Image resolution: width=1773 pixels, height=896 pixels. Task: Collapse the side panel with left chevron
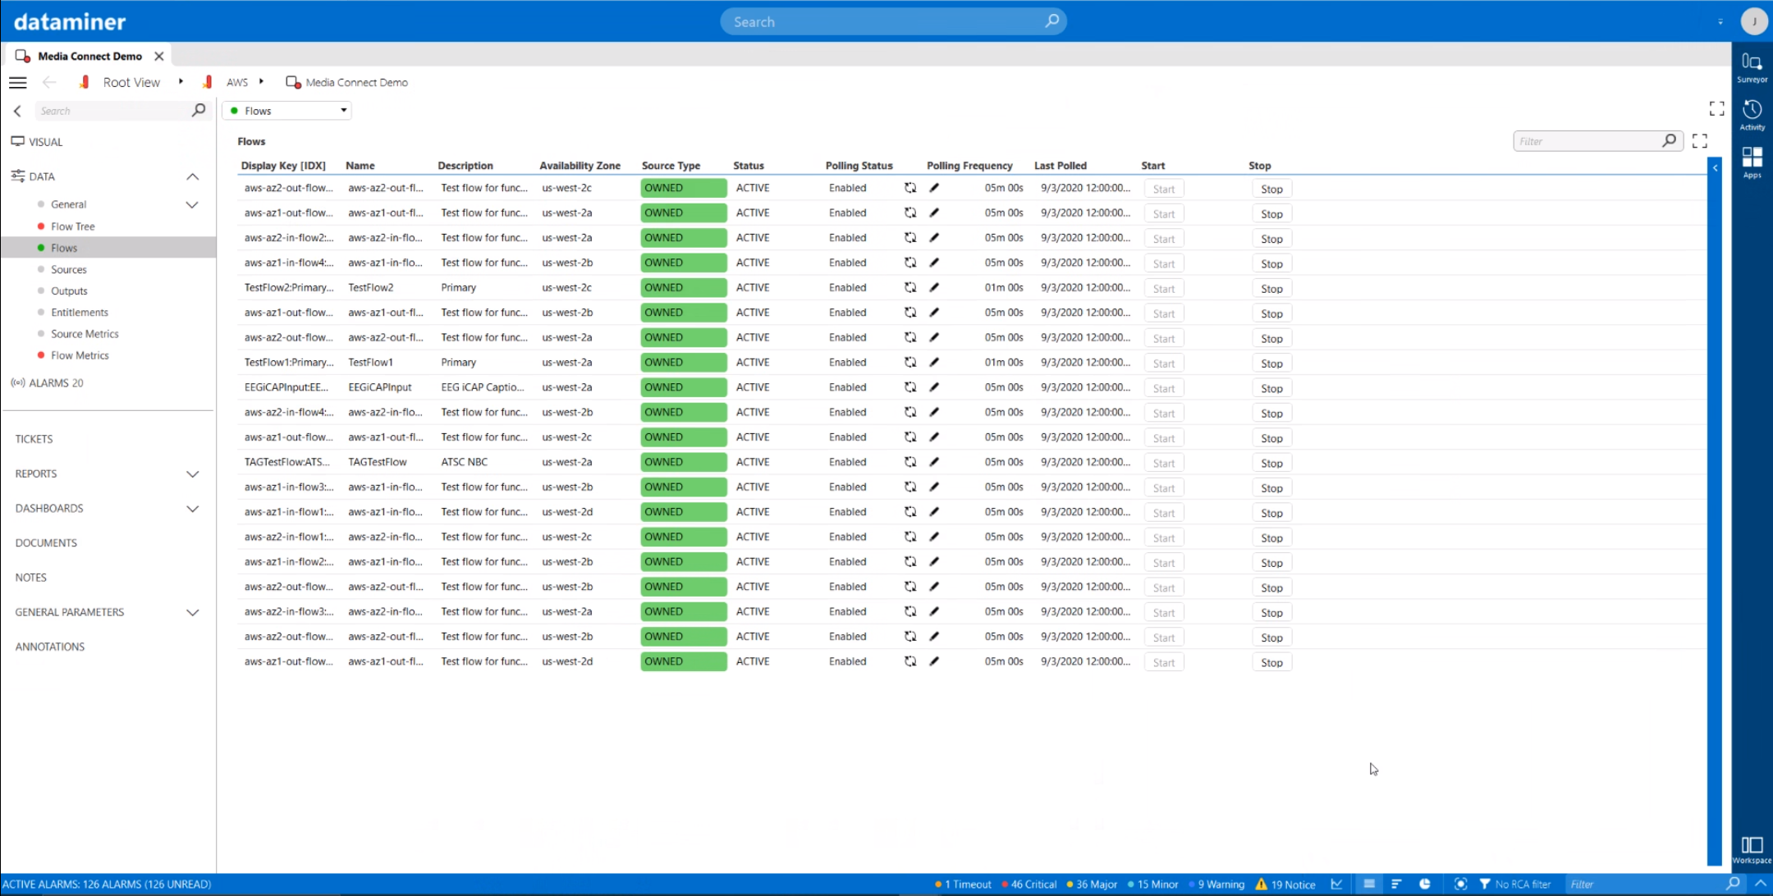[x=17, y=111]
